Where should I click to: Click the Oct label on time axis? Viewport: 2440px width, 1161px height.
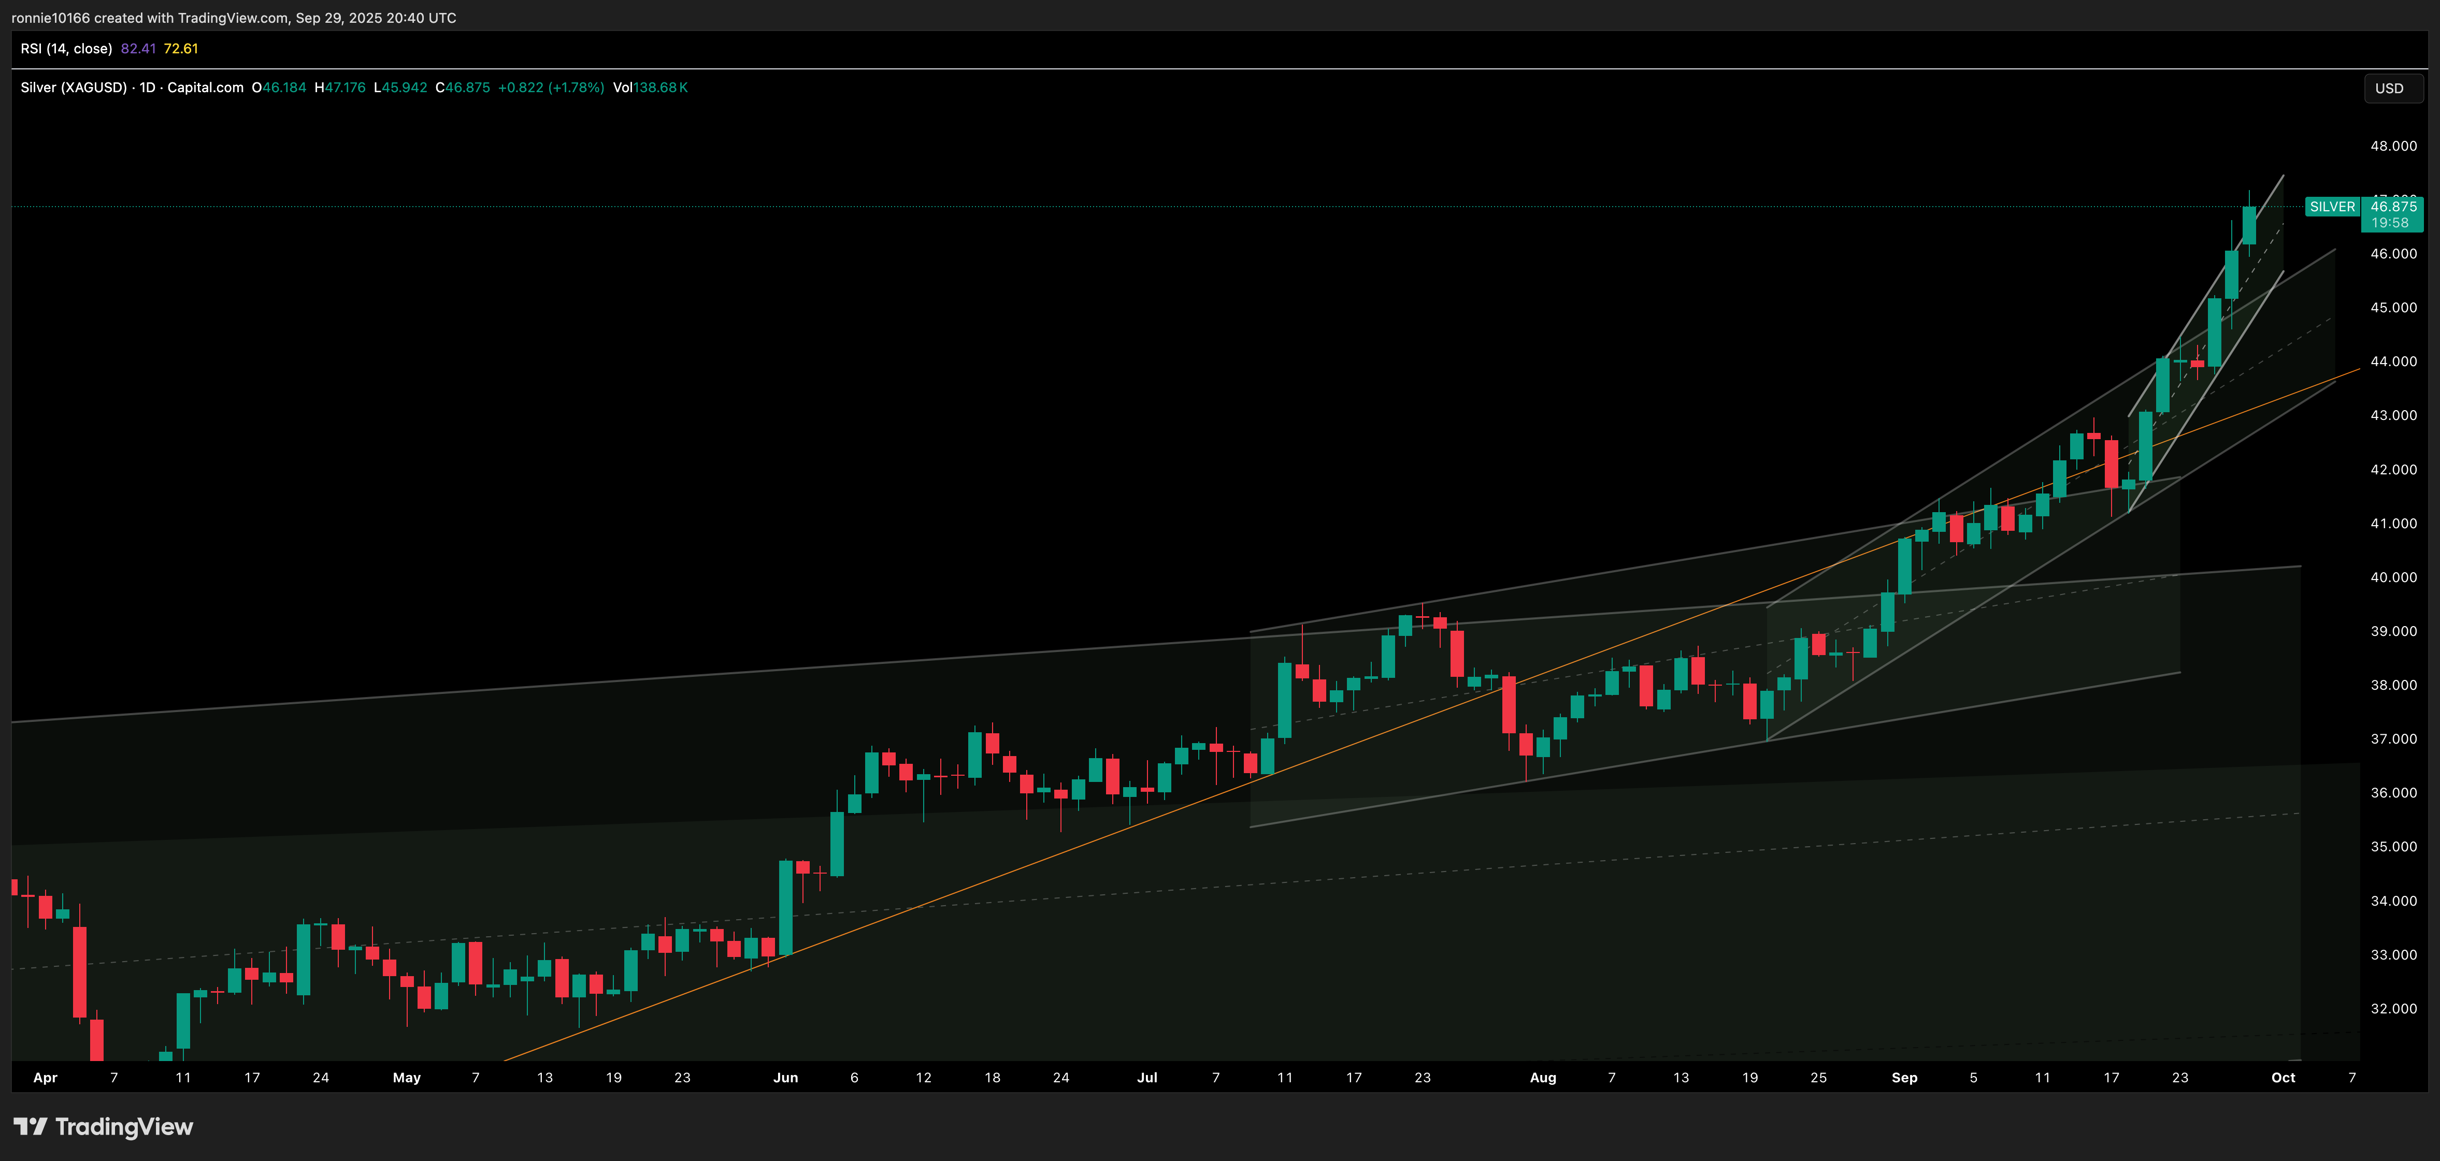[2283, 1077]
